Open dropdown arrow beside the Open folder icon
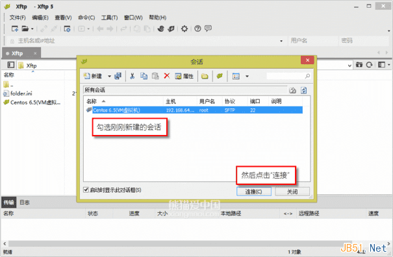The width and height of the screenshot is (393, 257). point(32,29)
